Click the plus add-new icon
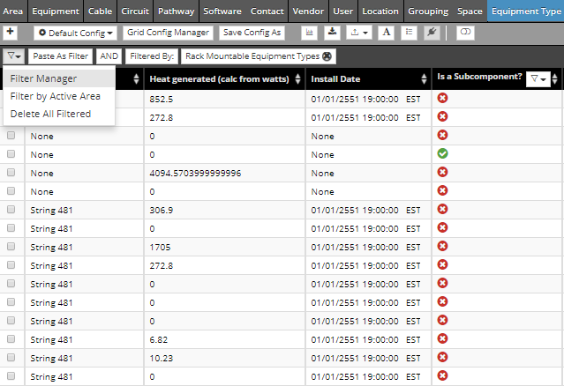Screen dimensions: 564x386 [x=10, y=33]
